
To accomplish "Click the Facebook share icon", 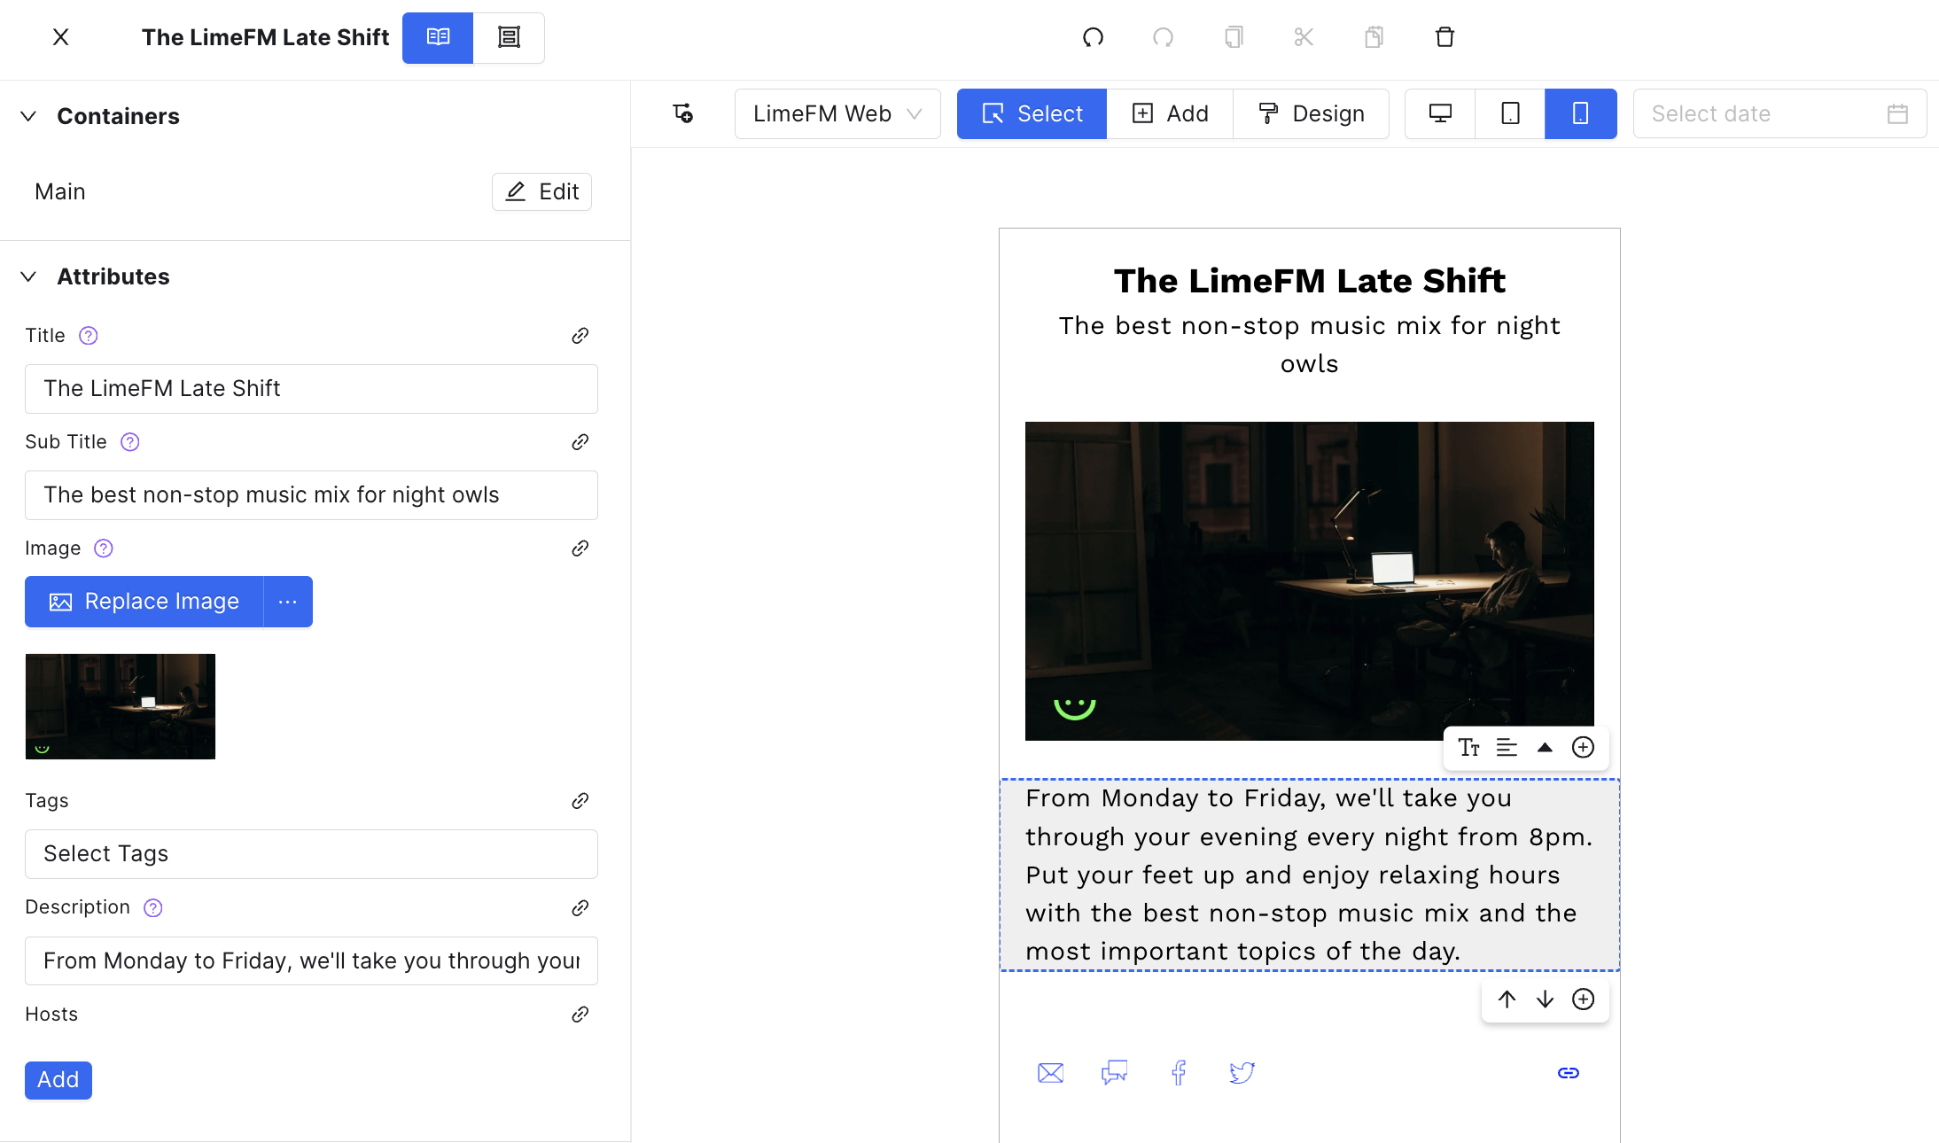I will coord(1178,1073).
